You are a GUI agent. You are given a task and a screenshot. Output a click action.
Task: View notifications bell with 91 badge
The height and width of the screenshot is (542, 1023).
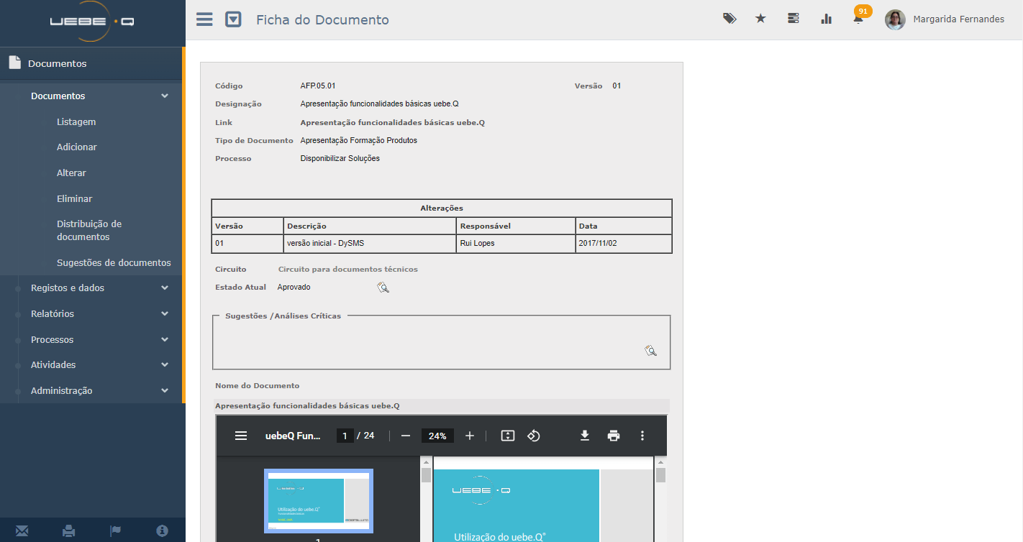[x=858, y=19]
